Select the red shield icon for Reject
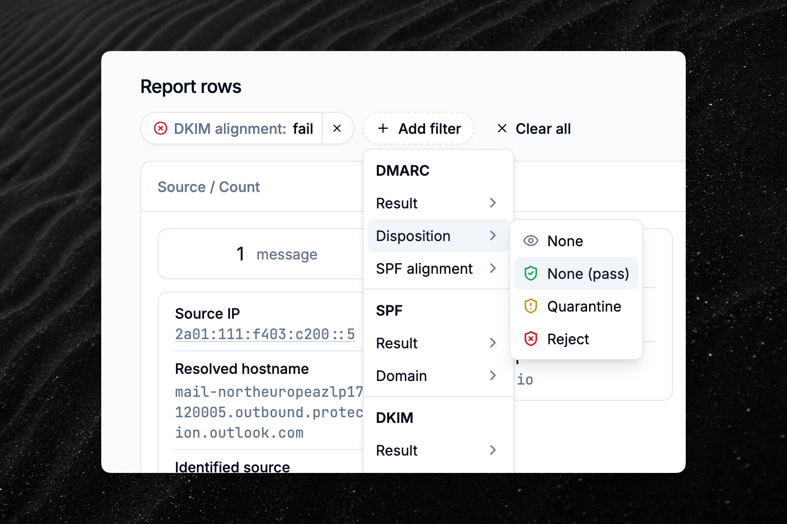The width and height of the screenshot is (787, 524). pos(531,339)
